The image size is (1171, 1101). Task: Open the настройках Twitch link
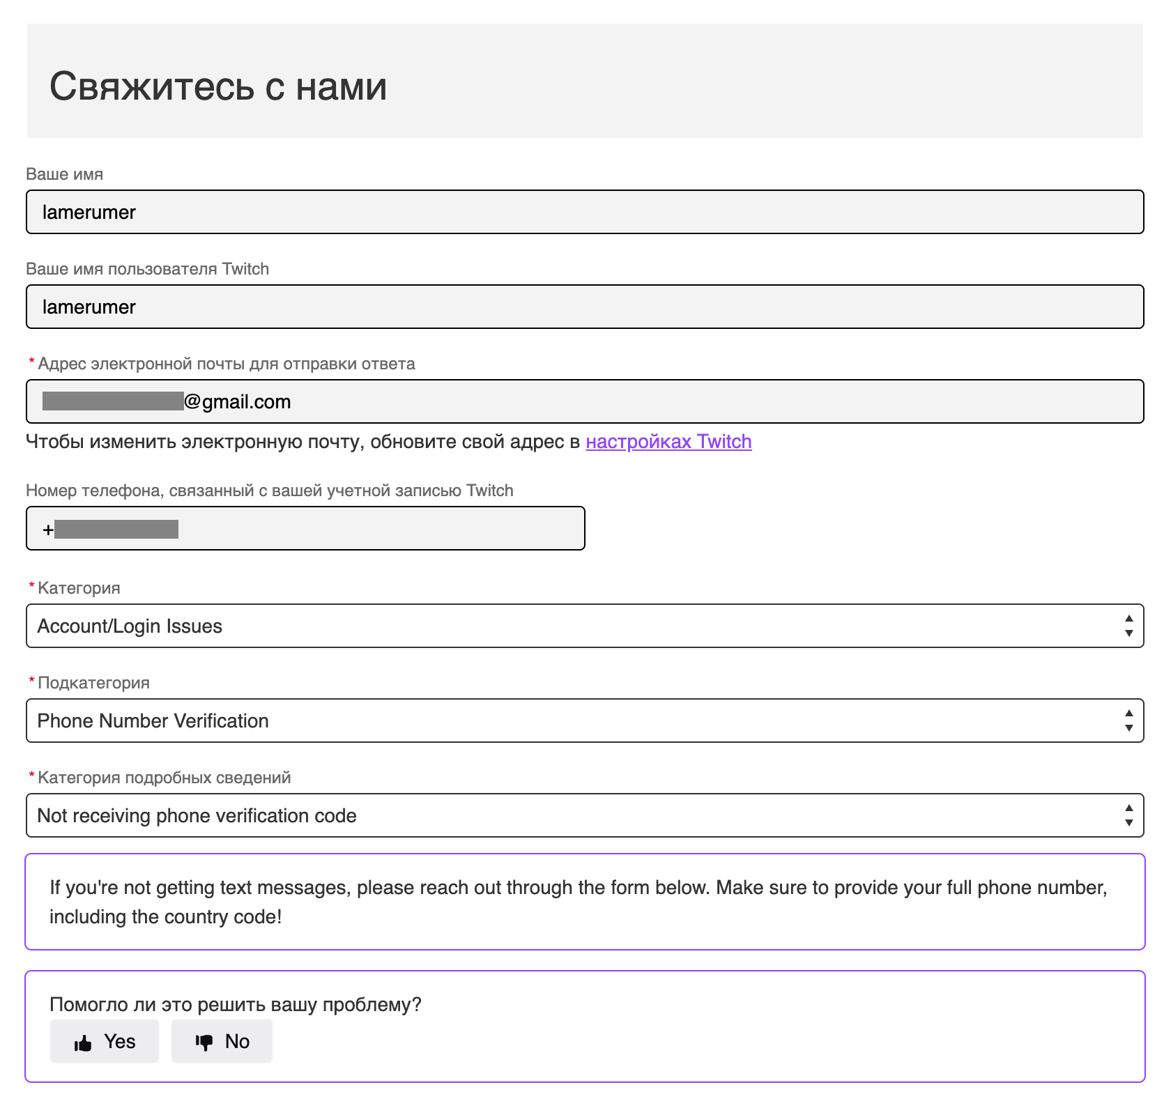669,441
